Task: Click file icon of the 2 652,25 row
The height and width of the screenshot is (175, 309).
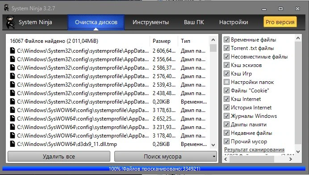Action: coord(13,118)
